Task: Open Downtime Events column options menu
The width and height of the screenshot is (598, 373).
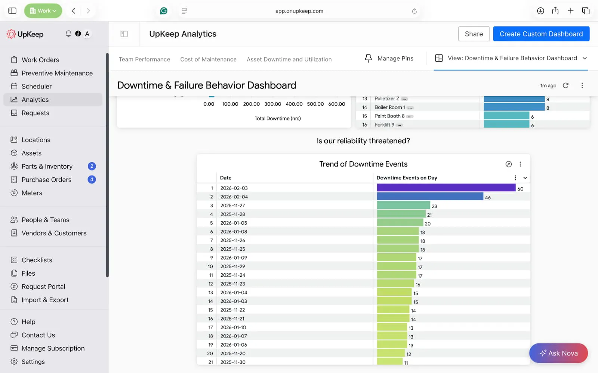Action: point(515,178)
